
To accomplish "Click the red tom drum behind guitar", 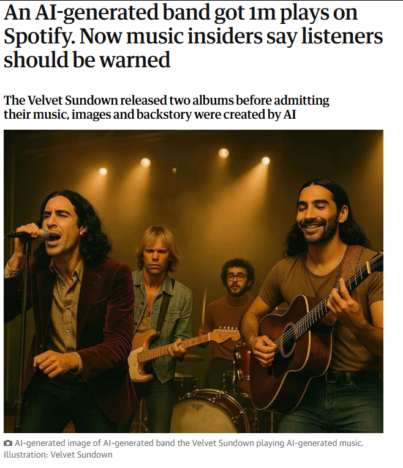I will click(x=242, y=358).
